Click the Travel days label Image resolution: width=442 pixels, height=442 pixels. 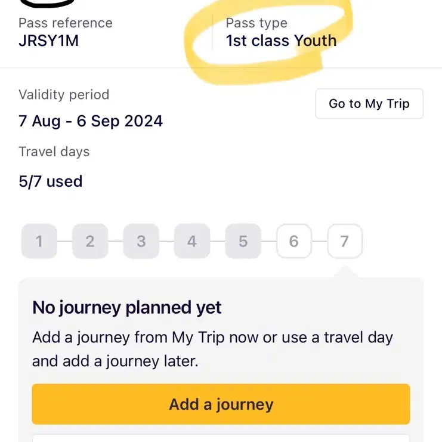click(54, 152)
